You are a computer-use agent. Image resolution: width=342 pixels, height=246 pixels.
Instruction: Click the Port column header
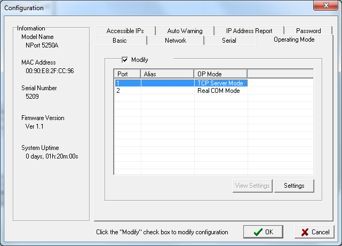click(127, 74)
